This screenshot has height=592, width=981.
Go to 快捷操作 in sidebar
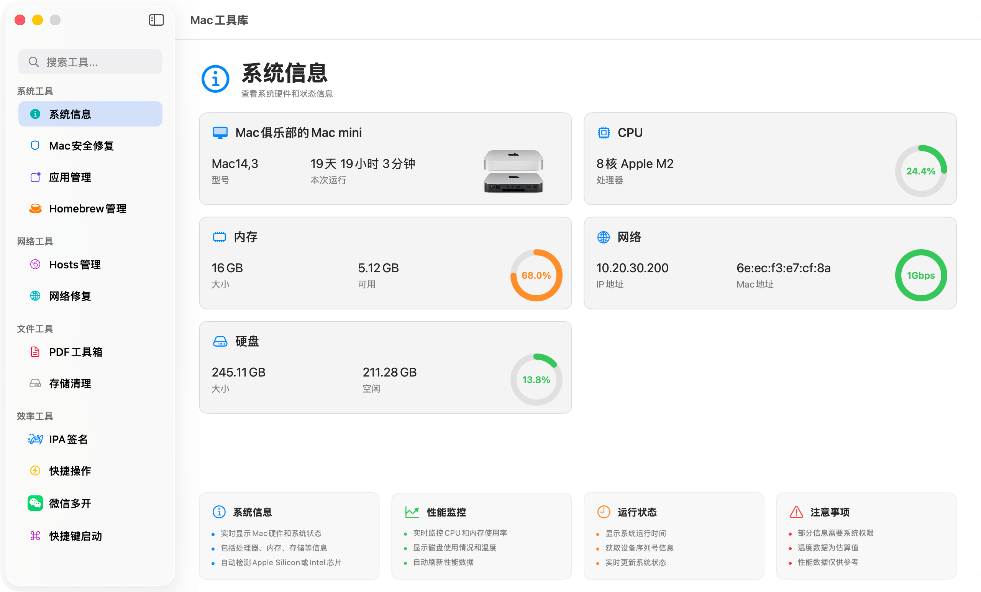point(70,471)
